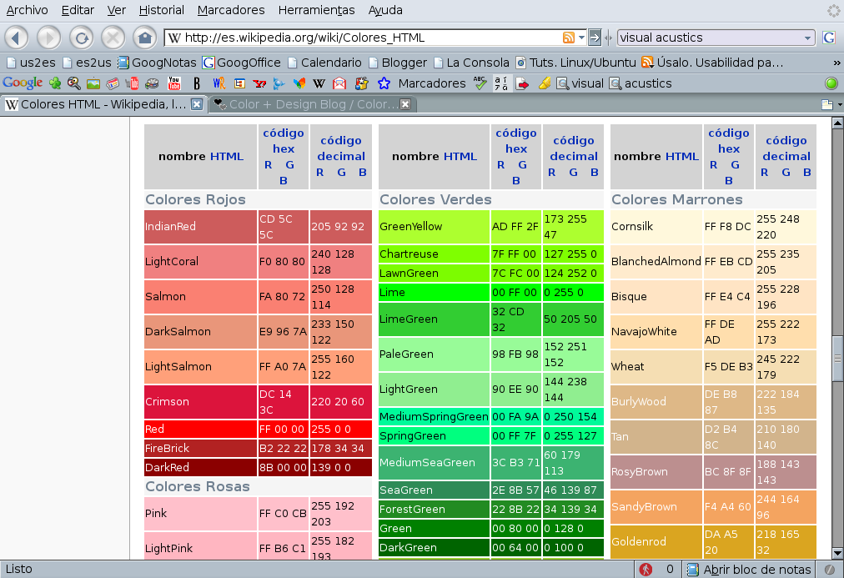Open the red mail envelope toolbar icon

coord(339,83)
